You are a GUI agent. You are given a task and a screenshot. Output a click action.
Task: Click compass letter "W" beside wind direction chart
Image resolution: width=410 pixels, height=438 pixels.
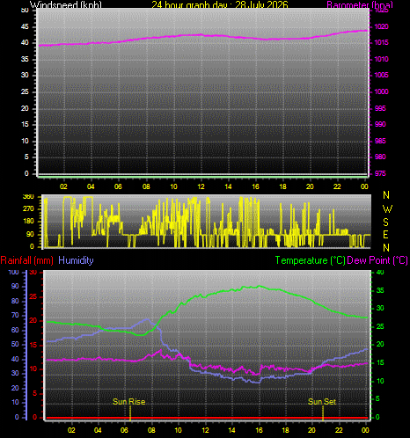click(x=387, y=209)
